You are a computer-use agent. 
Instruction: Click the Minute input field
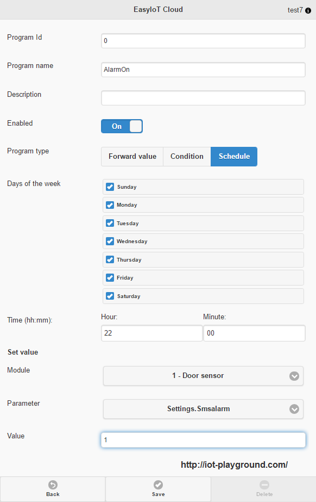pyautogui.click(x=254, y=333)
